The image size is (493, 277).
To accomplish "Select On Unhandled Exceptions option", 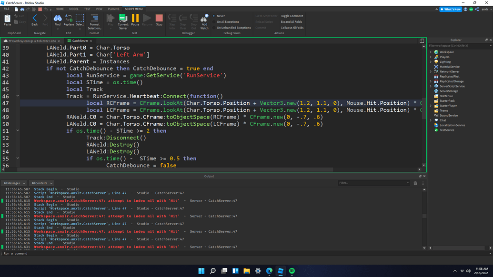I will pos(231,28).
